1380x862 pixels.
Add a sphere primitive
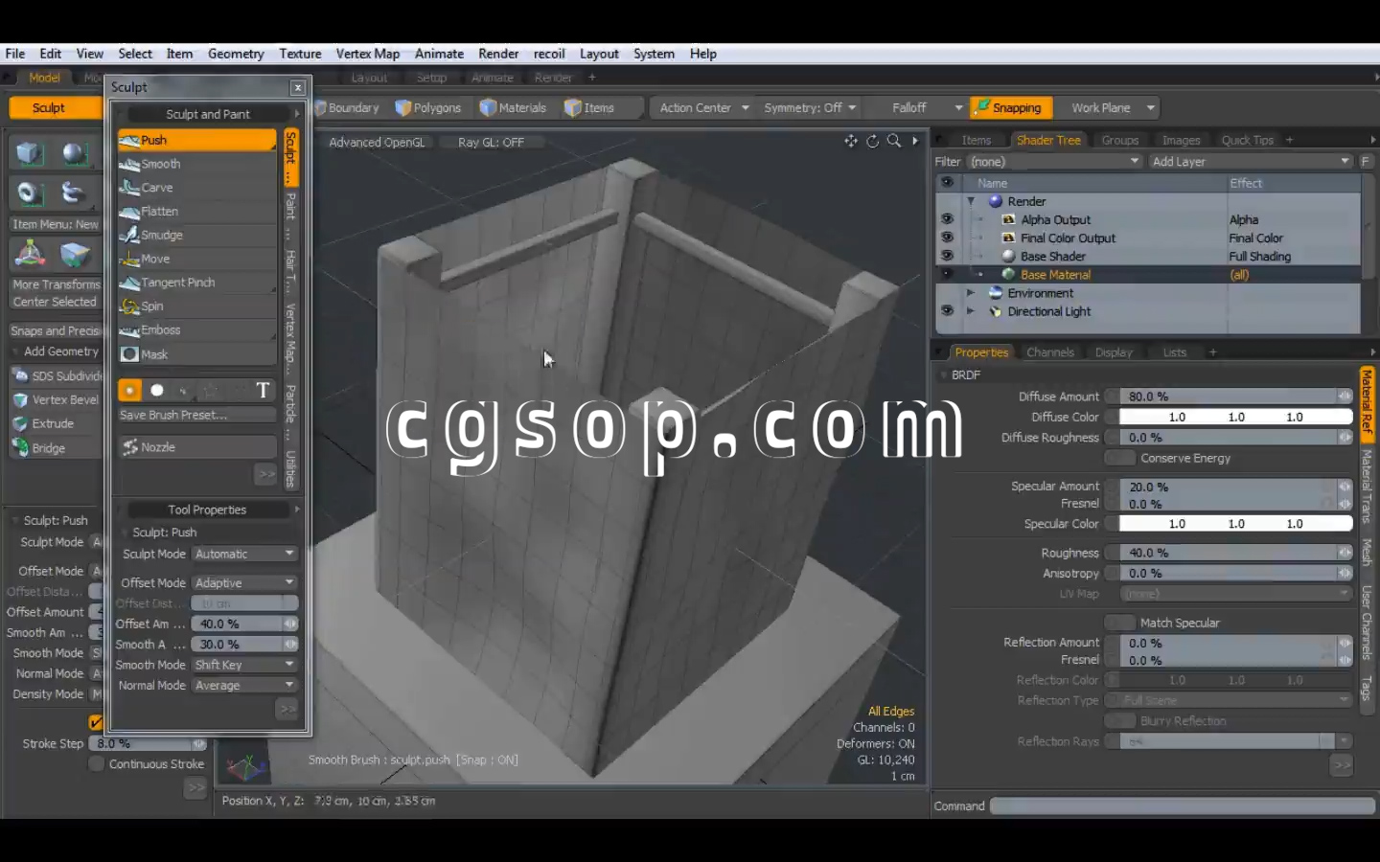(x=74, y=153)
